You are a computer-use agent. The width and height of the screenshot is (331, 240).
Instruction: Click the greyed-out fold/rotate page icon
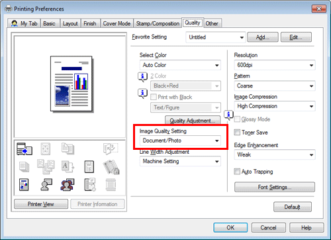111,149
